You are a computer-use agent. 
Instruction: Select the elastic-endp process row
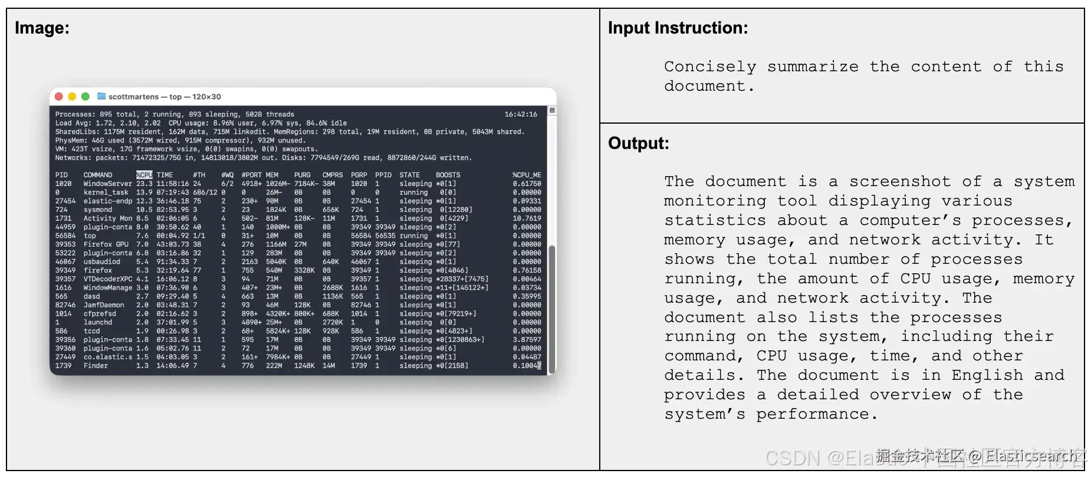[x=298, y=201]
